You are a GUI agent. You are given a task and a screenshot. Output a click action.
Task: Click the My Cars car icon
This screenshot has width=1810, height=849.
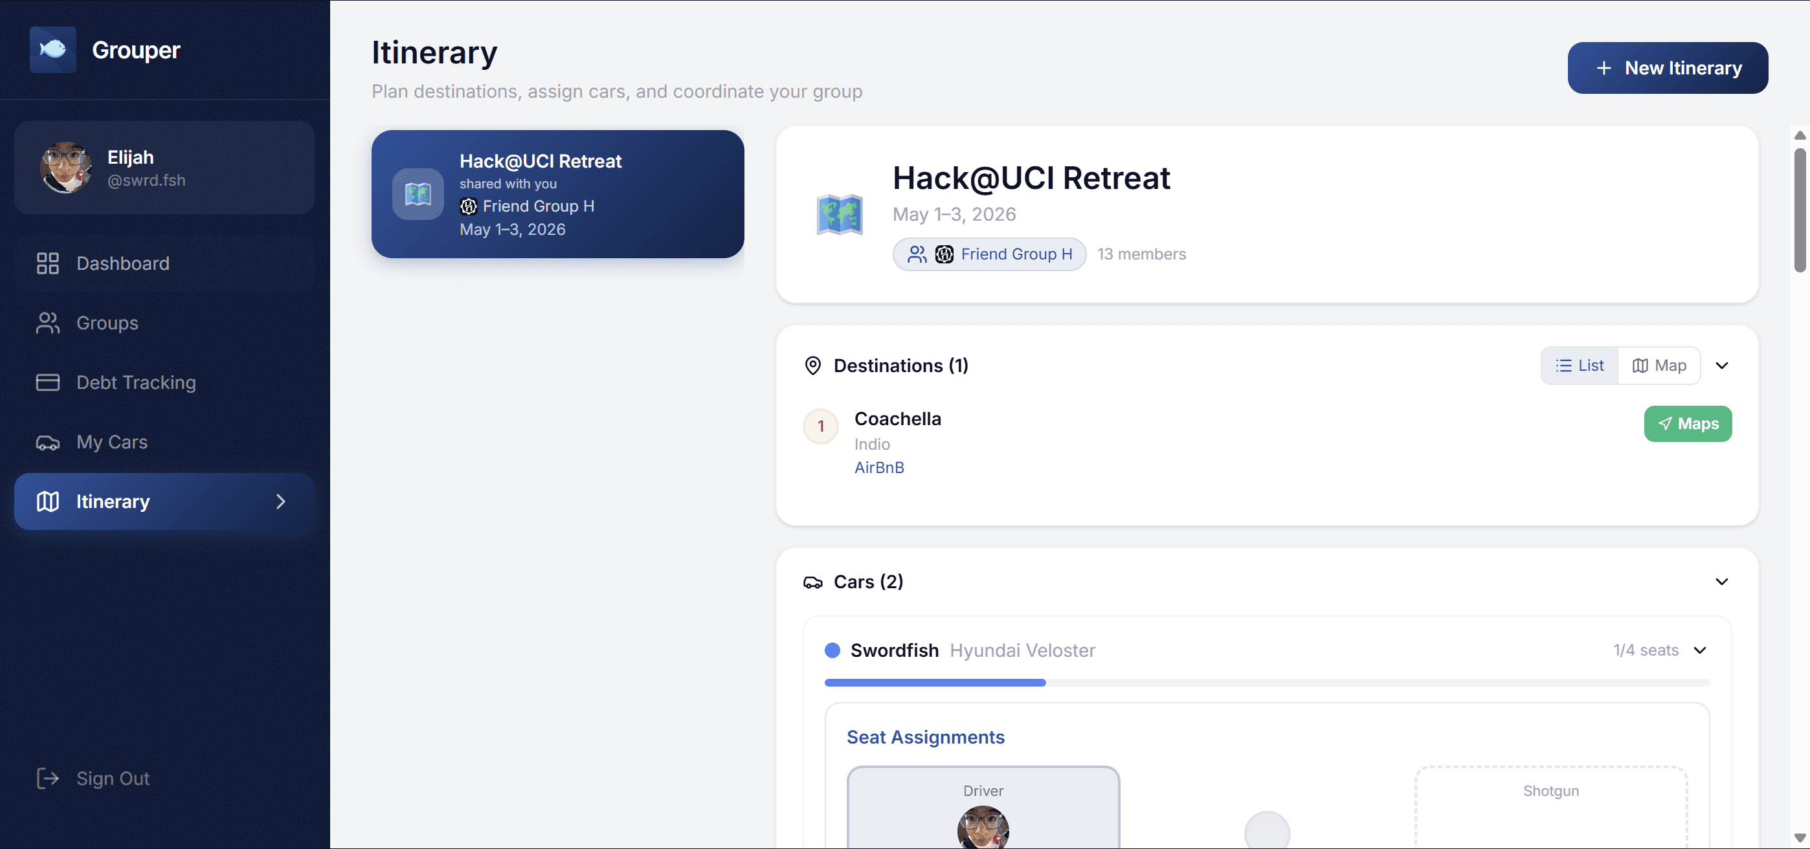(48, 443)
